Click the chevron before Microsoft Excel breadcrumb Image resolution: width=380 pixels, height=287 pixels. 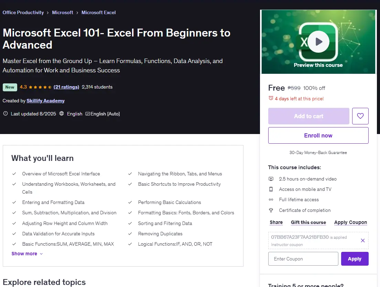77,13
